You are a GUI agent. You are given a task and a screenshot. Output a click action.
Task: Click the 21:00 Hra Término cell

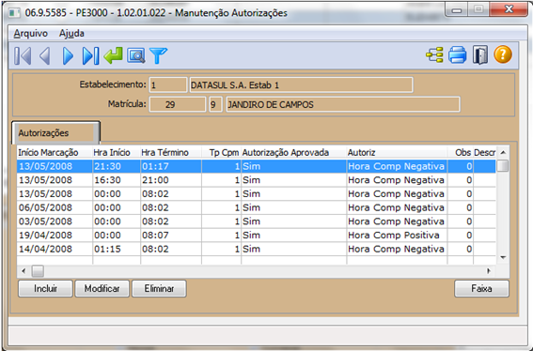point(171,180)
